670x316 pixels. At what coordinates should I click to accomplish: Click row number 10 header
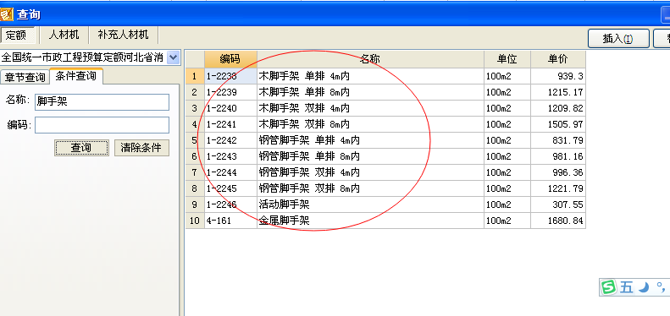pyautogui.click(x=195, y=221)
